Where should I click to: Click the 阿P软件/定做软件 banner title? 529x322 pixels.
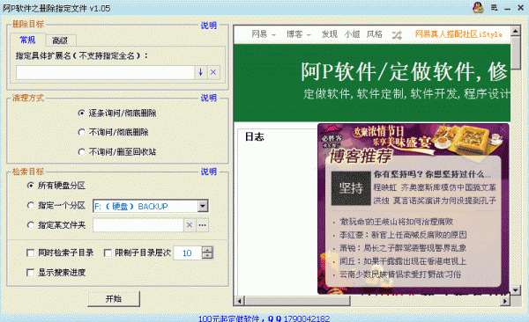(404, 72)
